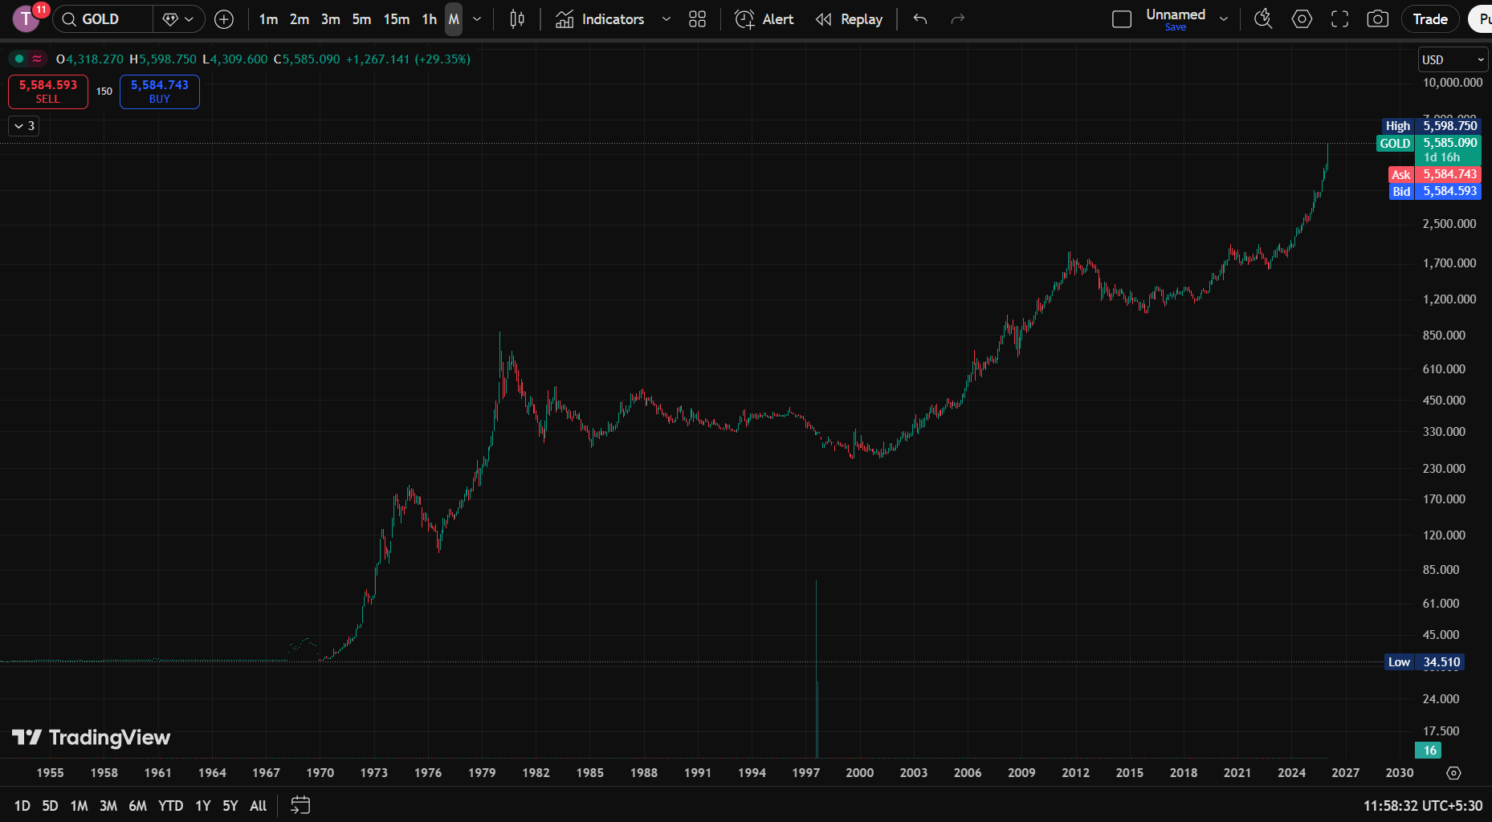The height and width of the screenshot is (822, 1492).
Task: Take a chart snapshot with camera icon
Action: click(1377, 19)
